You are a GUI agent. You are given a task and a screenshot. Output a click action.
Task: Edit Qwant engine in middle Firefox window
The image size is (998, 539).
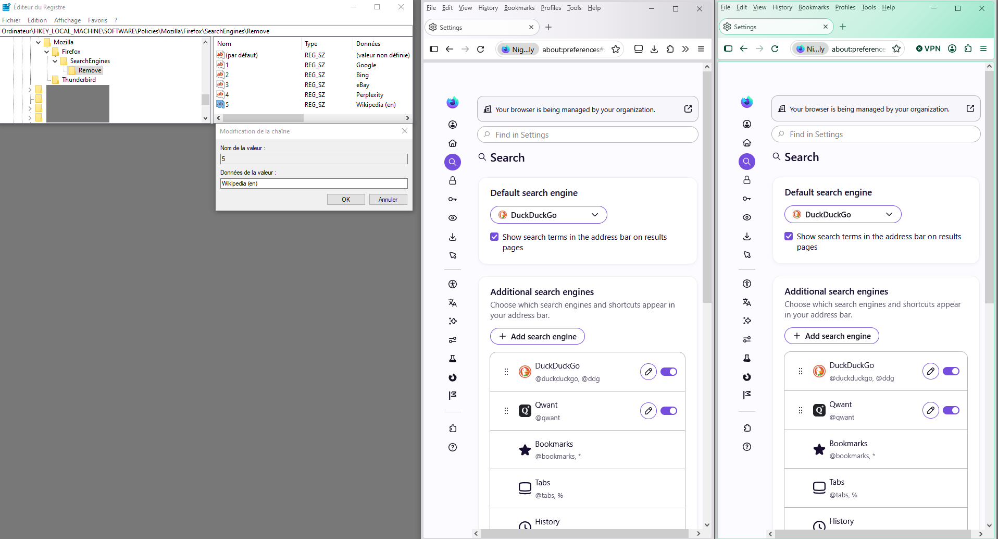(648, 411)
